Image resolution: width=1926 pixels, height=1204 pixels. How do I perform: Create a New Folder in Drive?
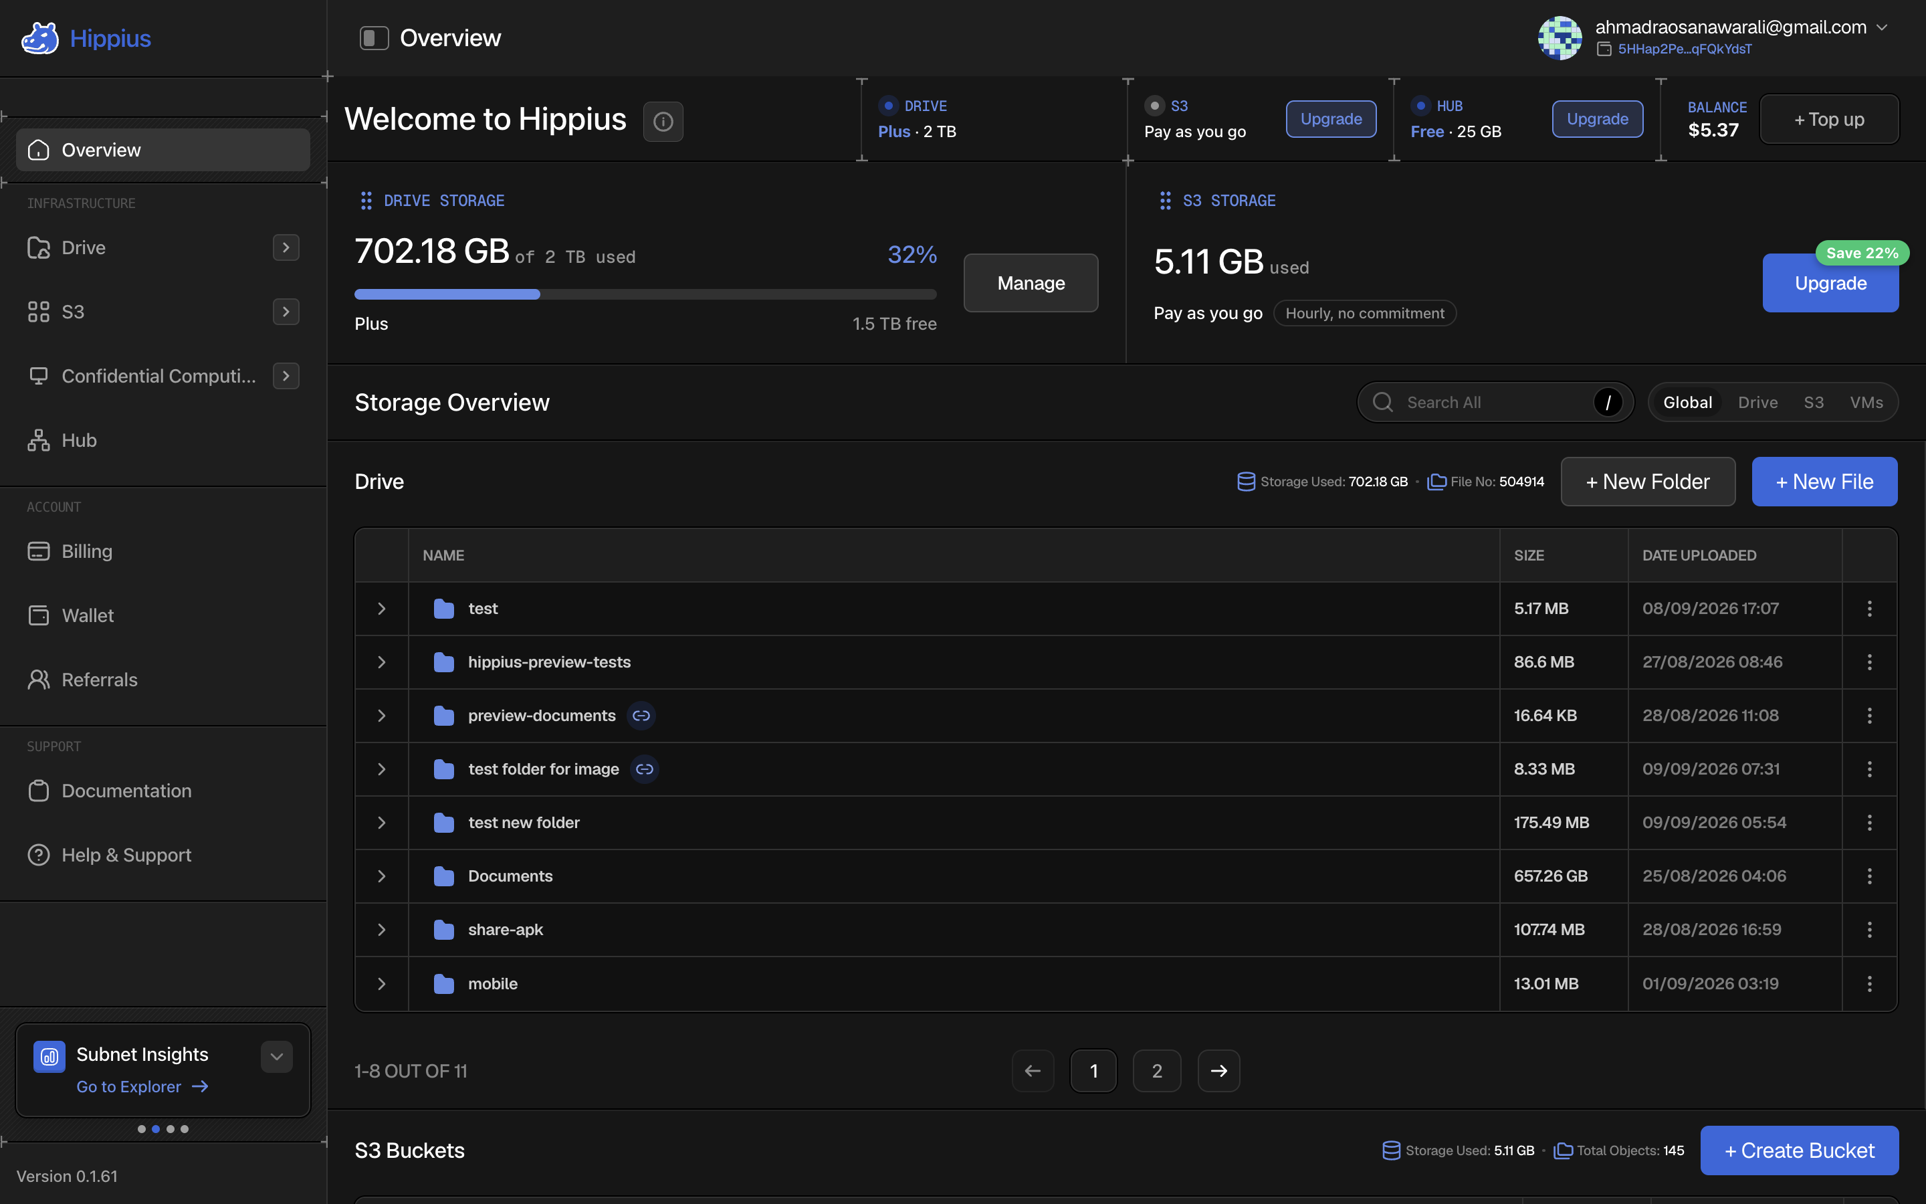1647,482
